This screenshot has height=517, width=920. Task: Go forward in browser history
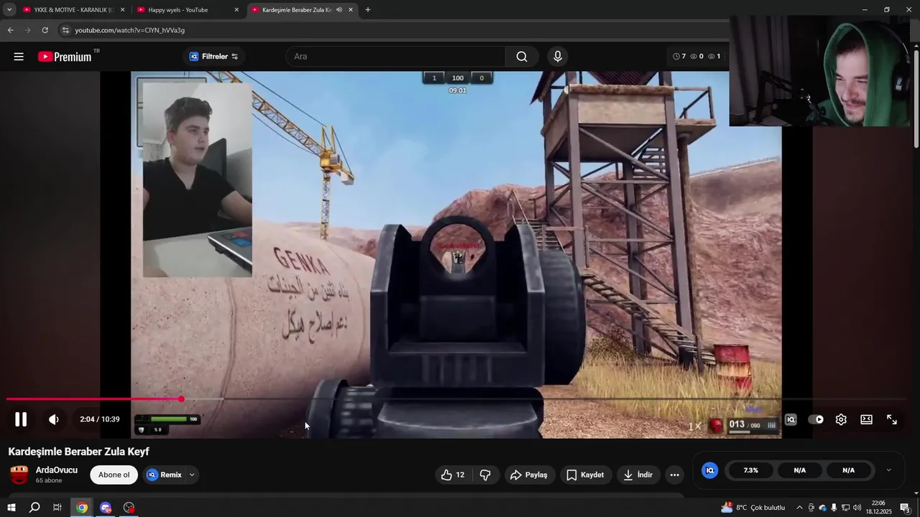click(x=27, y=30)
